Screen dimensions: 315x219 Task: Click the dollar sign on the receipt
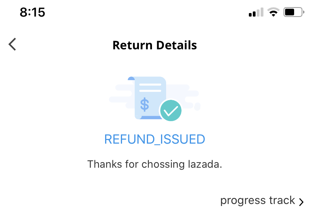click(145, 105)
